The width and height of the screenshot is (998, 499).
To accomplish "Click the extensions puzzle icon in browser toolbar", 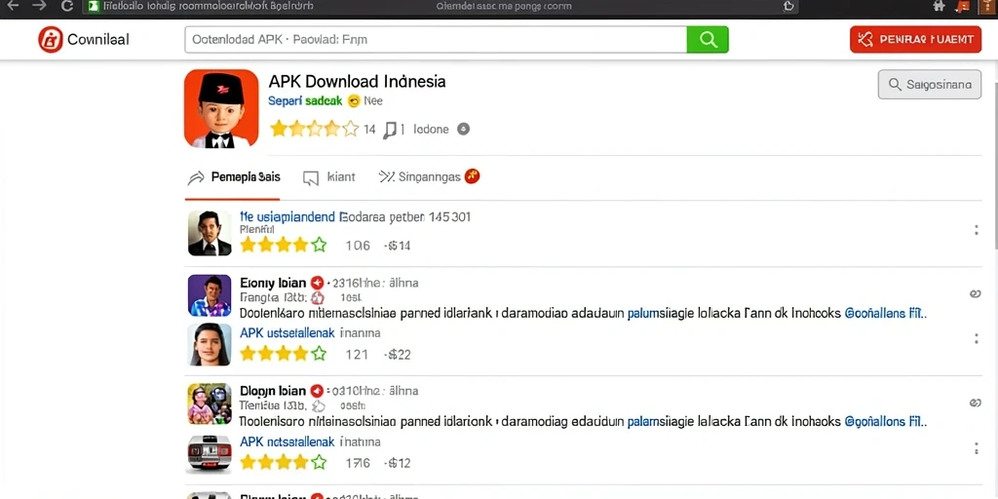I will pos(939,6).
